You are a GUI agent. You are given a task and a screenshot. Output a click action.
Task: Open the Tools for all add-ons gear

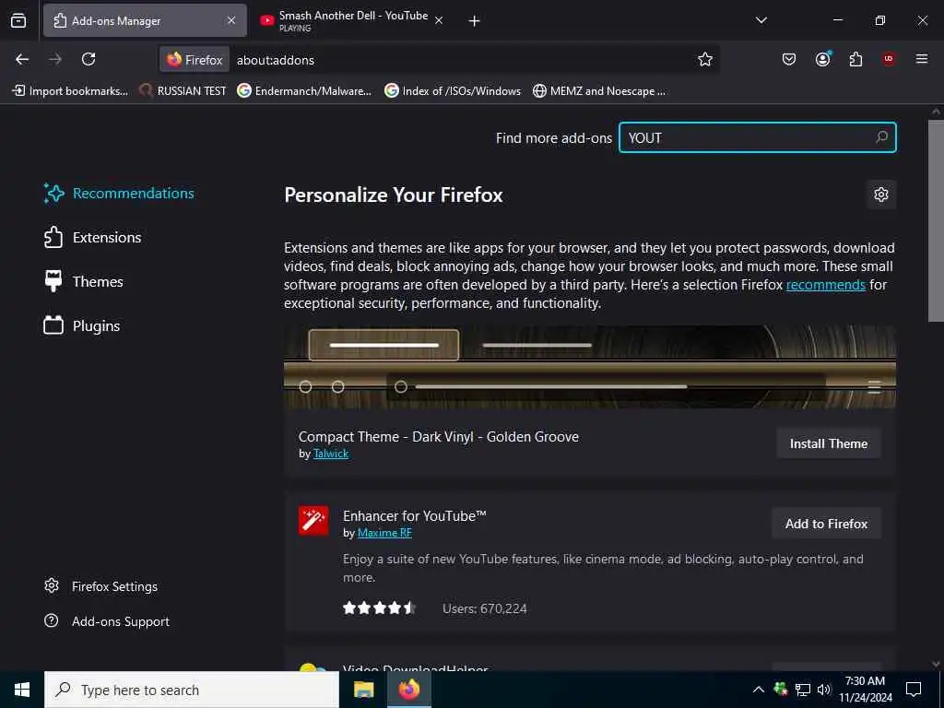[881, 195]
